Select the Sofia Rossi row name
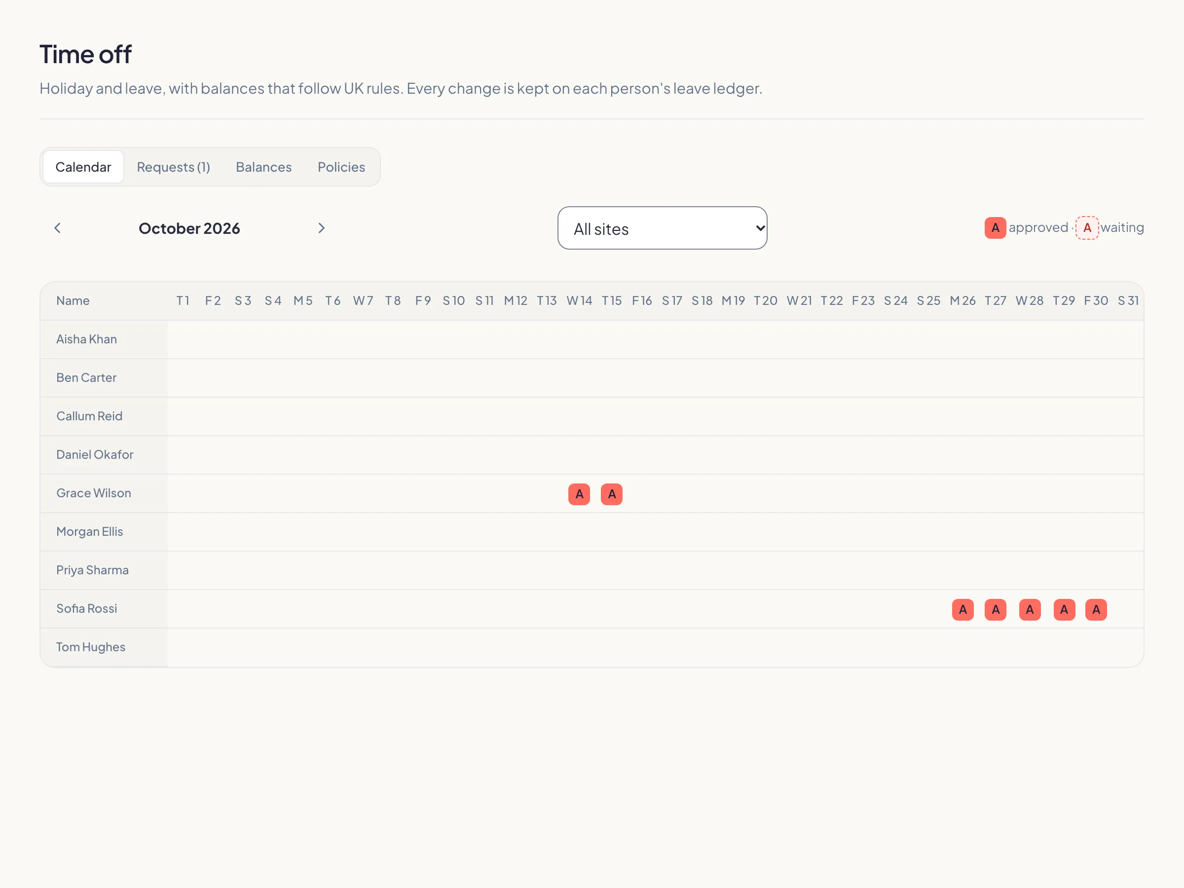Image resolution: width=1184 pixels, height=888 pixels. click(x=87, y=609)
